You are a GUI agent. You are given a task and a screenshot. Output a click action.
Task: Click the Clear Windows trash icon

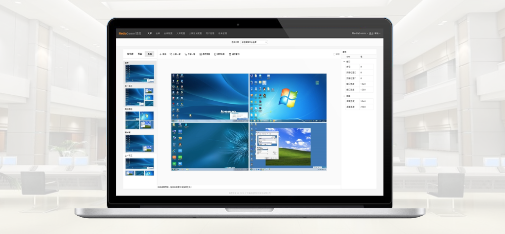tap(230, 54)
